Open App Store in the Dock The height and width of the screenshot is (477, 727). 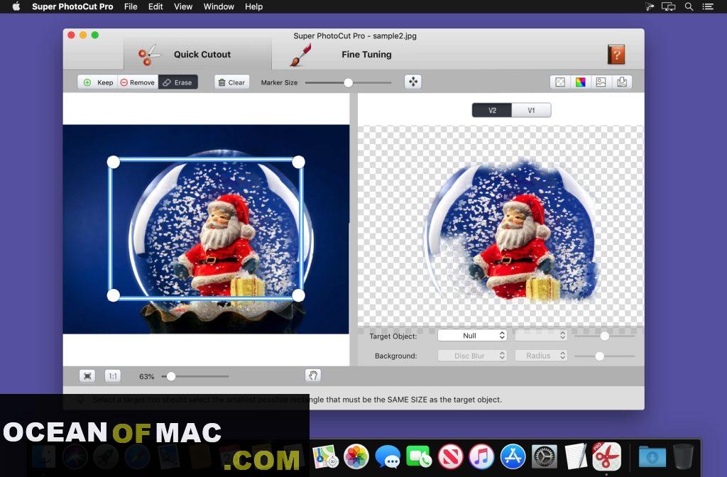pos(513,456)
